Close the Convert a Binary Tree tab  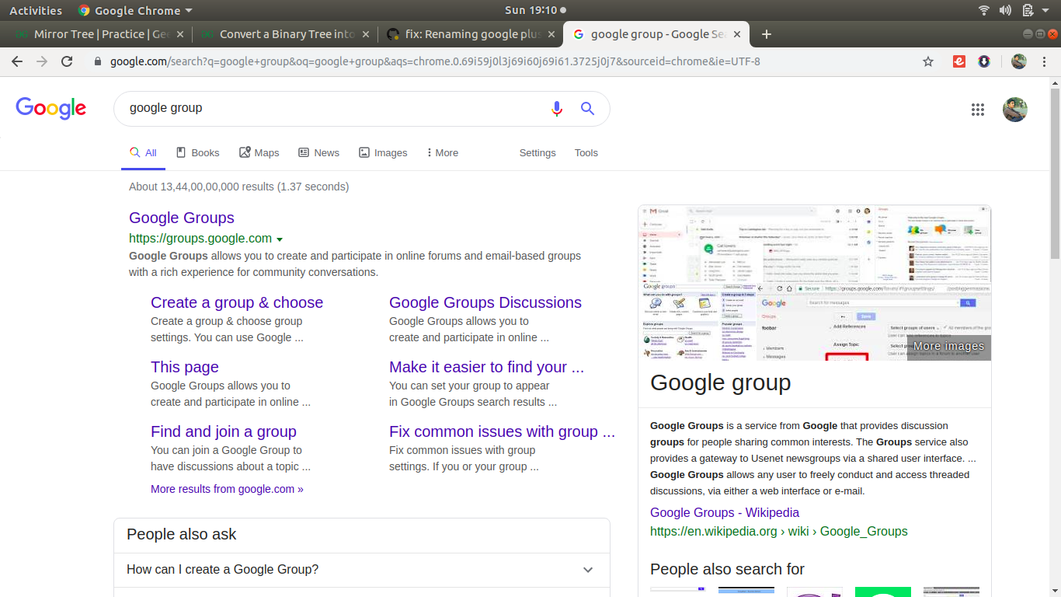click(x=367, y=34)
